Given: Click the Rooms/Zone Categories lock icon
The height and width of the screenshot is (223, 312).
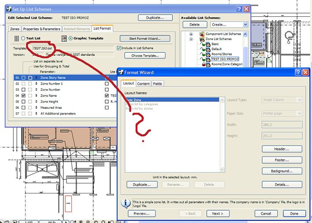Looking at the screenshot, I should tap(204, 64).
